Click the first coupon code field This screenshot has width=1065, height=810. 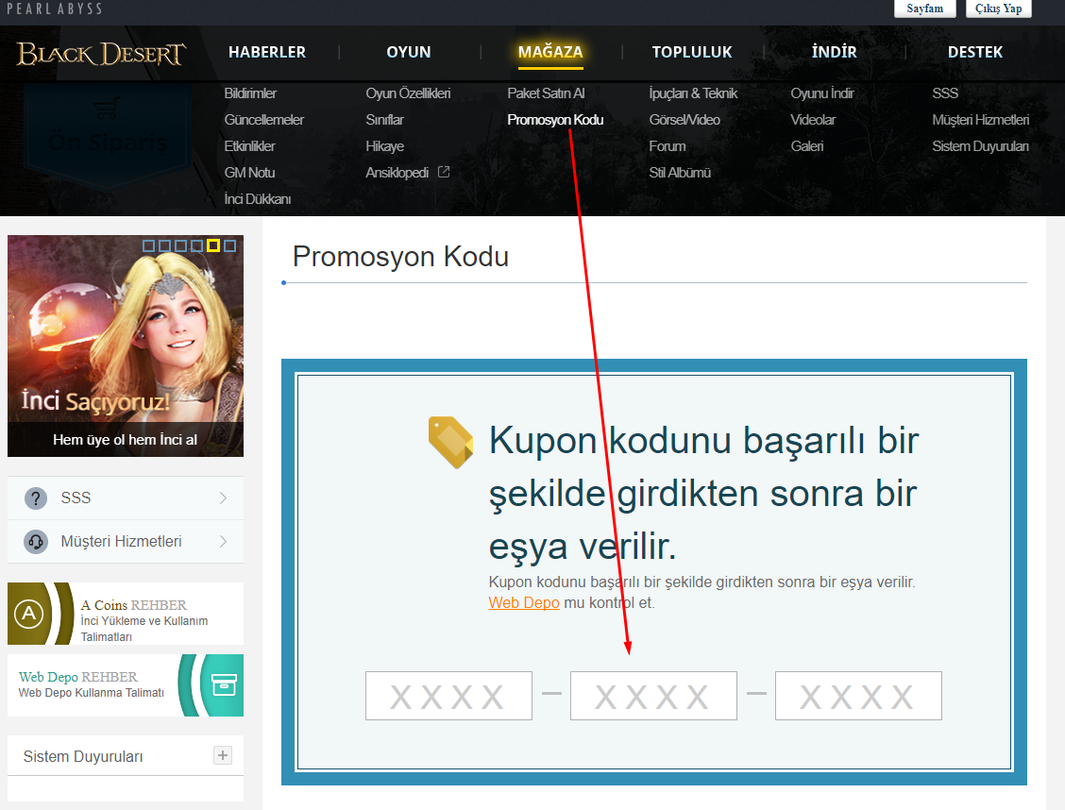tap(448, 696)
